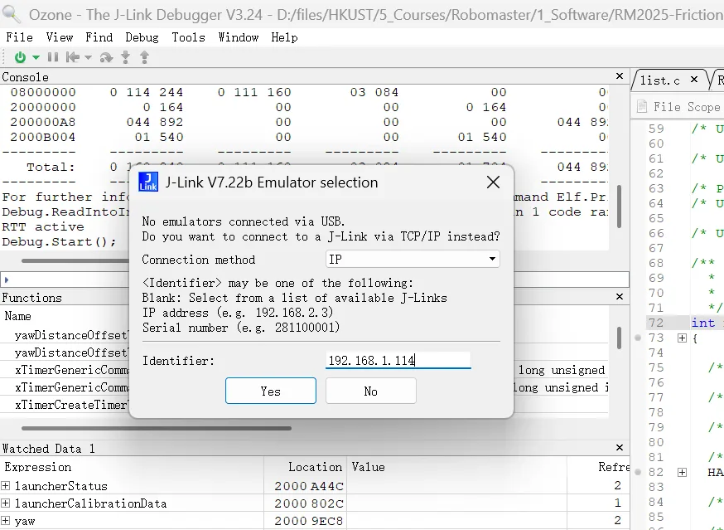Expand the code fold at line 82
Image resolution: width=724 pixels, height=530 pixels.
tap(682, 472)
